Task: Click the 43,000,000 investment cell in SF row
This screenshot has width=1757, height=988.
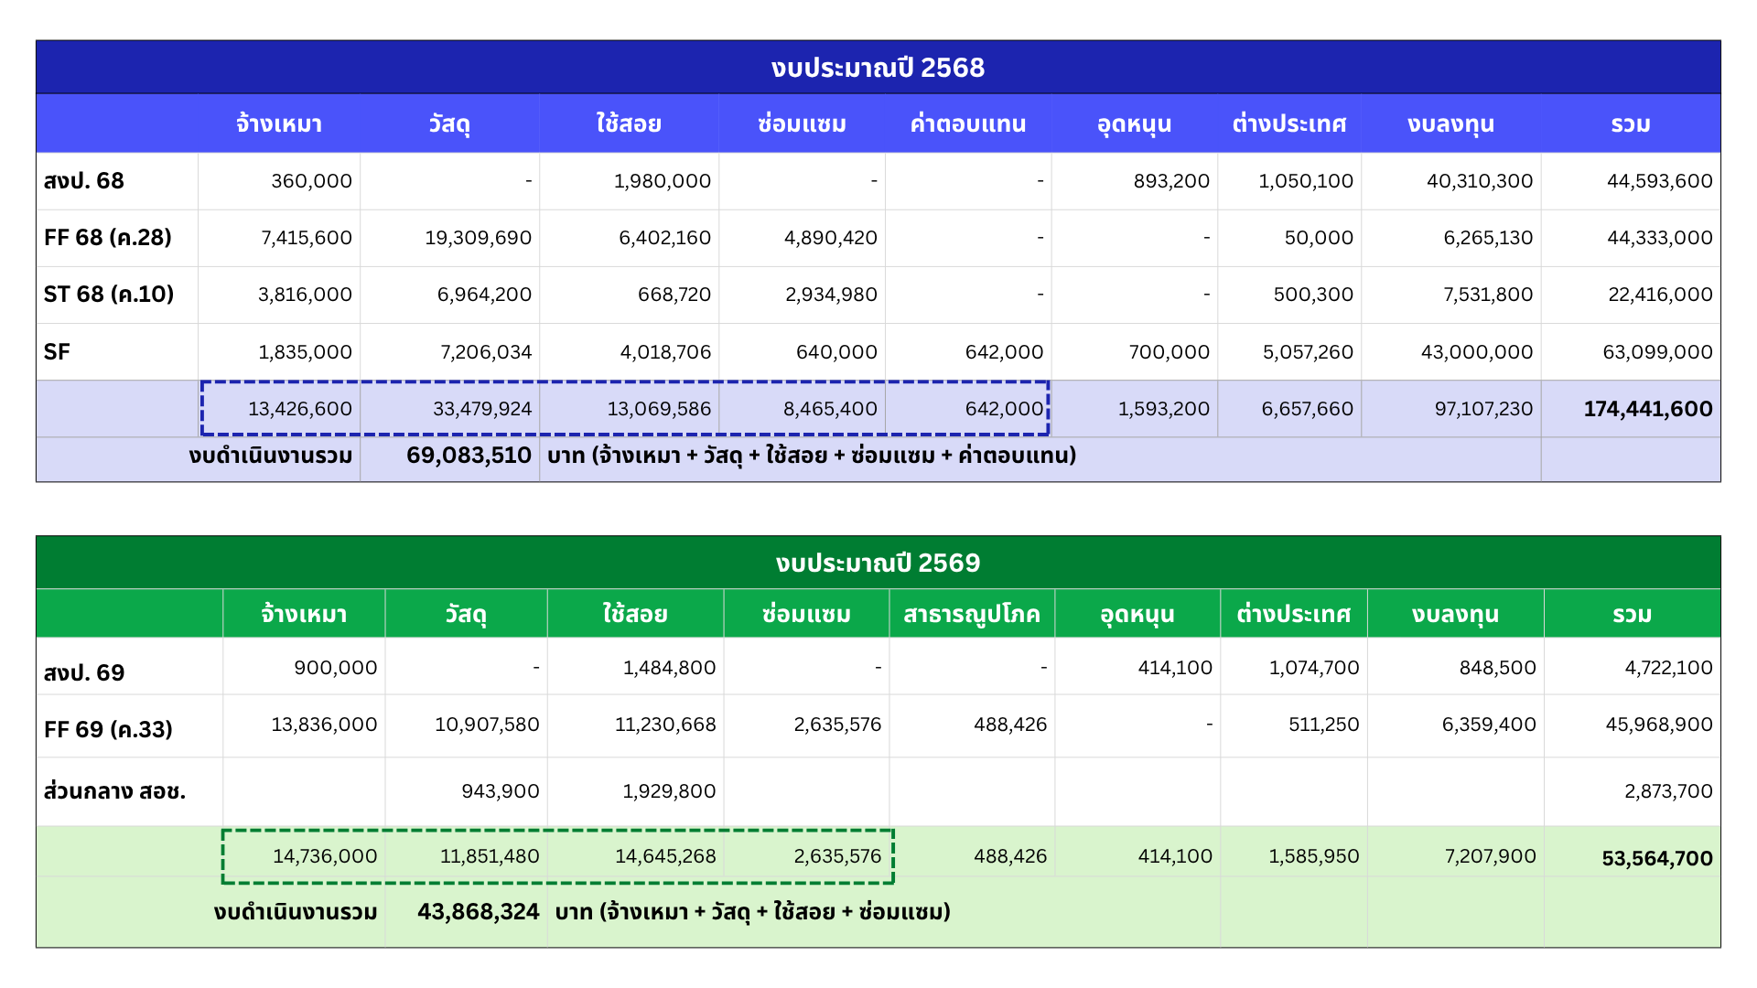Action: tap(1476, 352)
